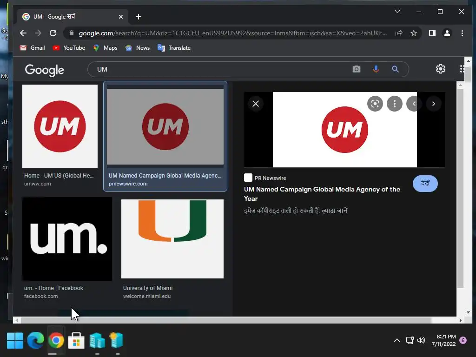Open the share this page icon
This screenshot has height=357, width=476.
pyautogui.click(x=399, y=33)
